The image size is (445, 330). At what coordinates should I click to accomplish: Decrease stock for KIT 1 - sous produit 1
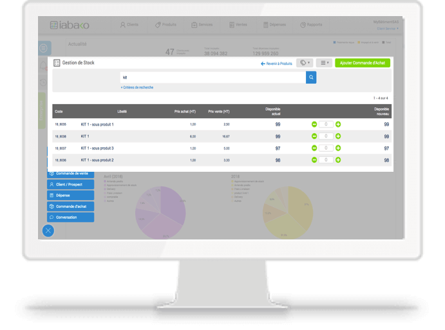tap(314, 124)
